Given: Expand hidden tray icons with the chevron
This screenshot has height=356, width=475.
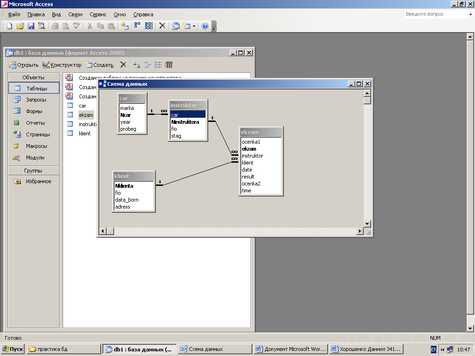Looking at the screenshot, I should (x=442, y=350).
